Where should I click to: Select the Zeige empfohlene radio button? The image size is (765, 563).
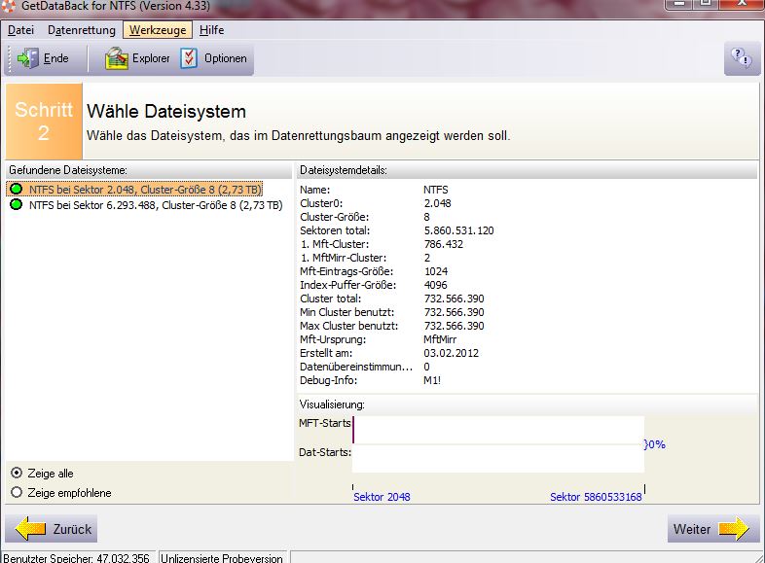[17, 492]
